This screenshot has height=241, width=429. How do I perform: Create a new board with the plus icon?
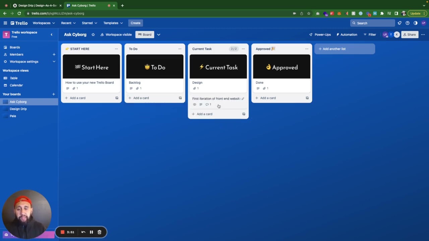(x=54, y=94)
